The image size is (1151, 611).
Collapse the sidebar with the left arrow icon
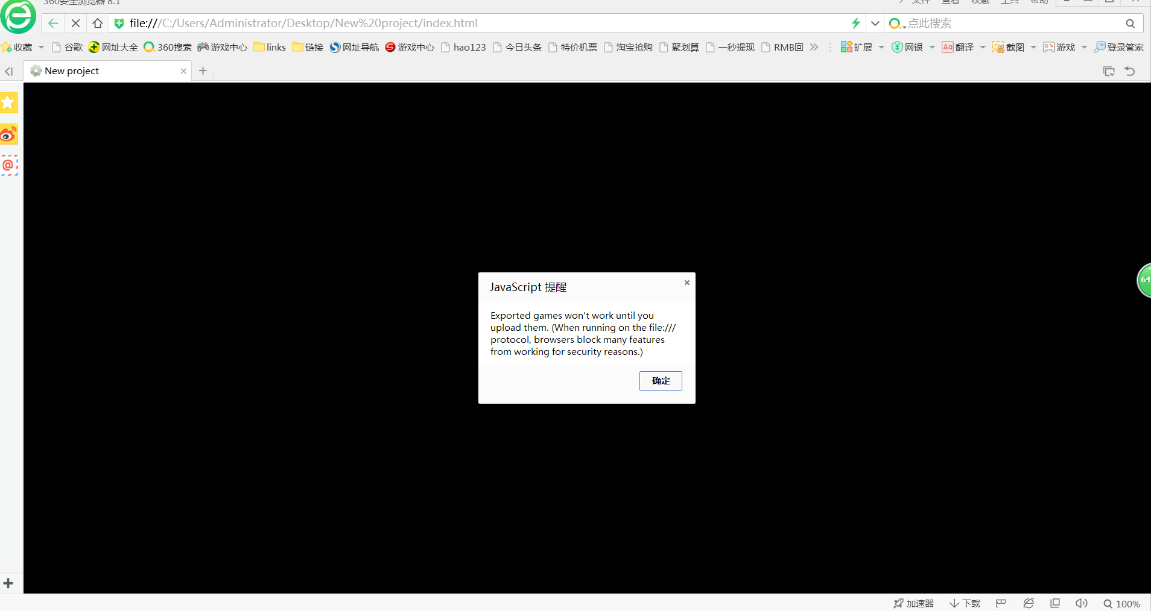click(x=9, y=71)
